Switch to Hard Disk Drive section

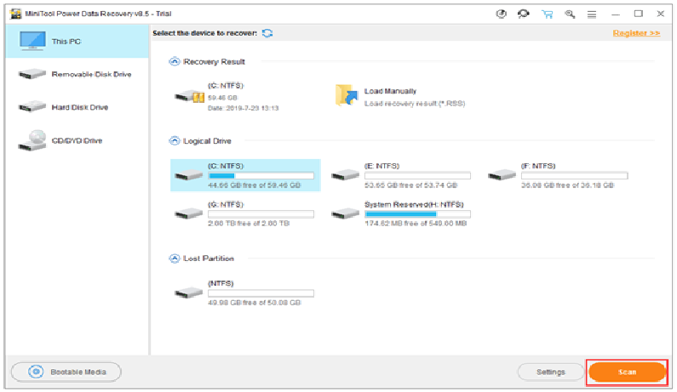point(77,107)
